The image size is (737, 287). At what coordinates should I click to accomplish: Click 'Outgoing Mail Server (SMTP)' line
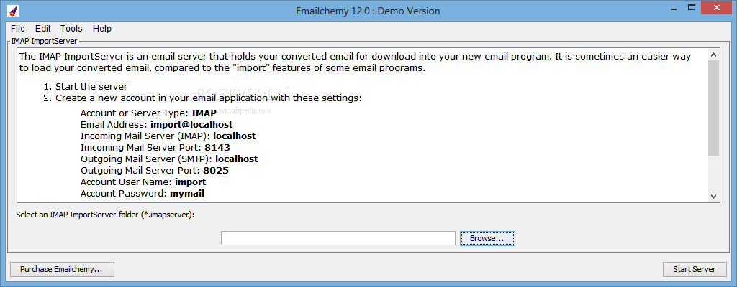click(x=169, y=159)
